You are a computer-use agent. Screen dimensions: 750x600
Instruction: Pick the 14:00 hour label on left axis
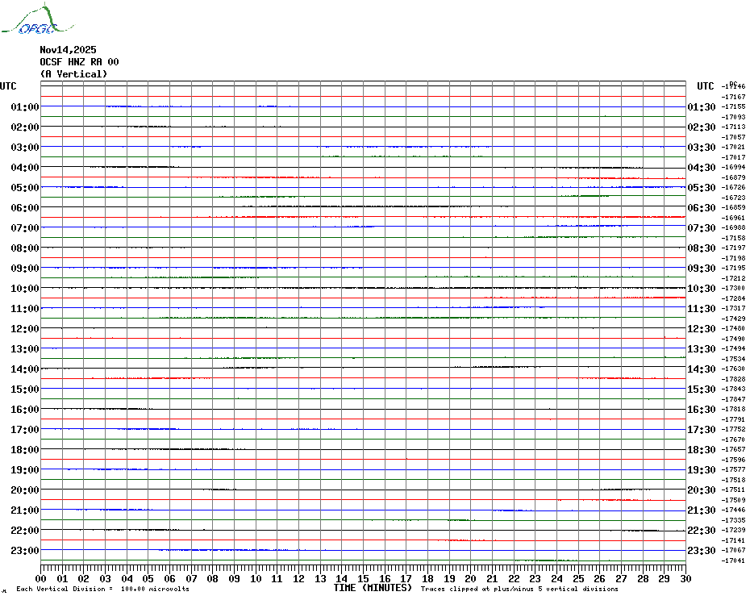click(25, 369)
